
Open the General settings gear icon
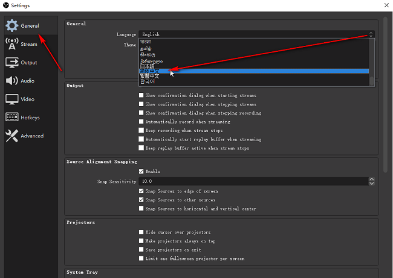pos(11,26)
